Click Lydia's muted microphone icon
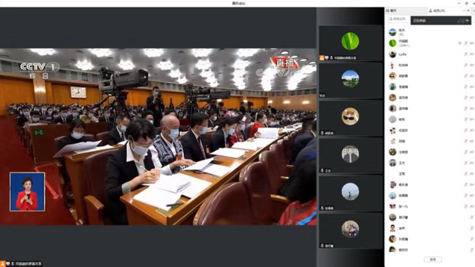Screen dimensions: 475x267 coord(466,54)
